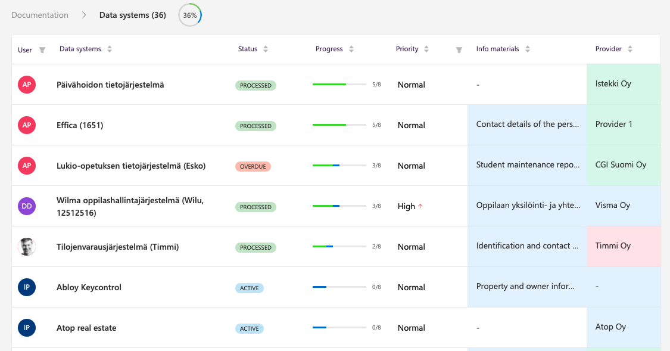Screen dimensions: 670x351
Task: Click the DD avatar on Wilma row
Action: click(27, 206)
